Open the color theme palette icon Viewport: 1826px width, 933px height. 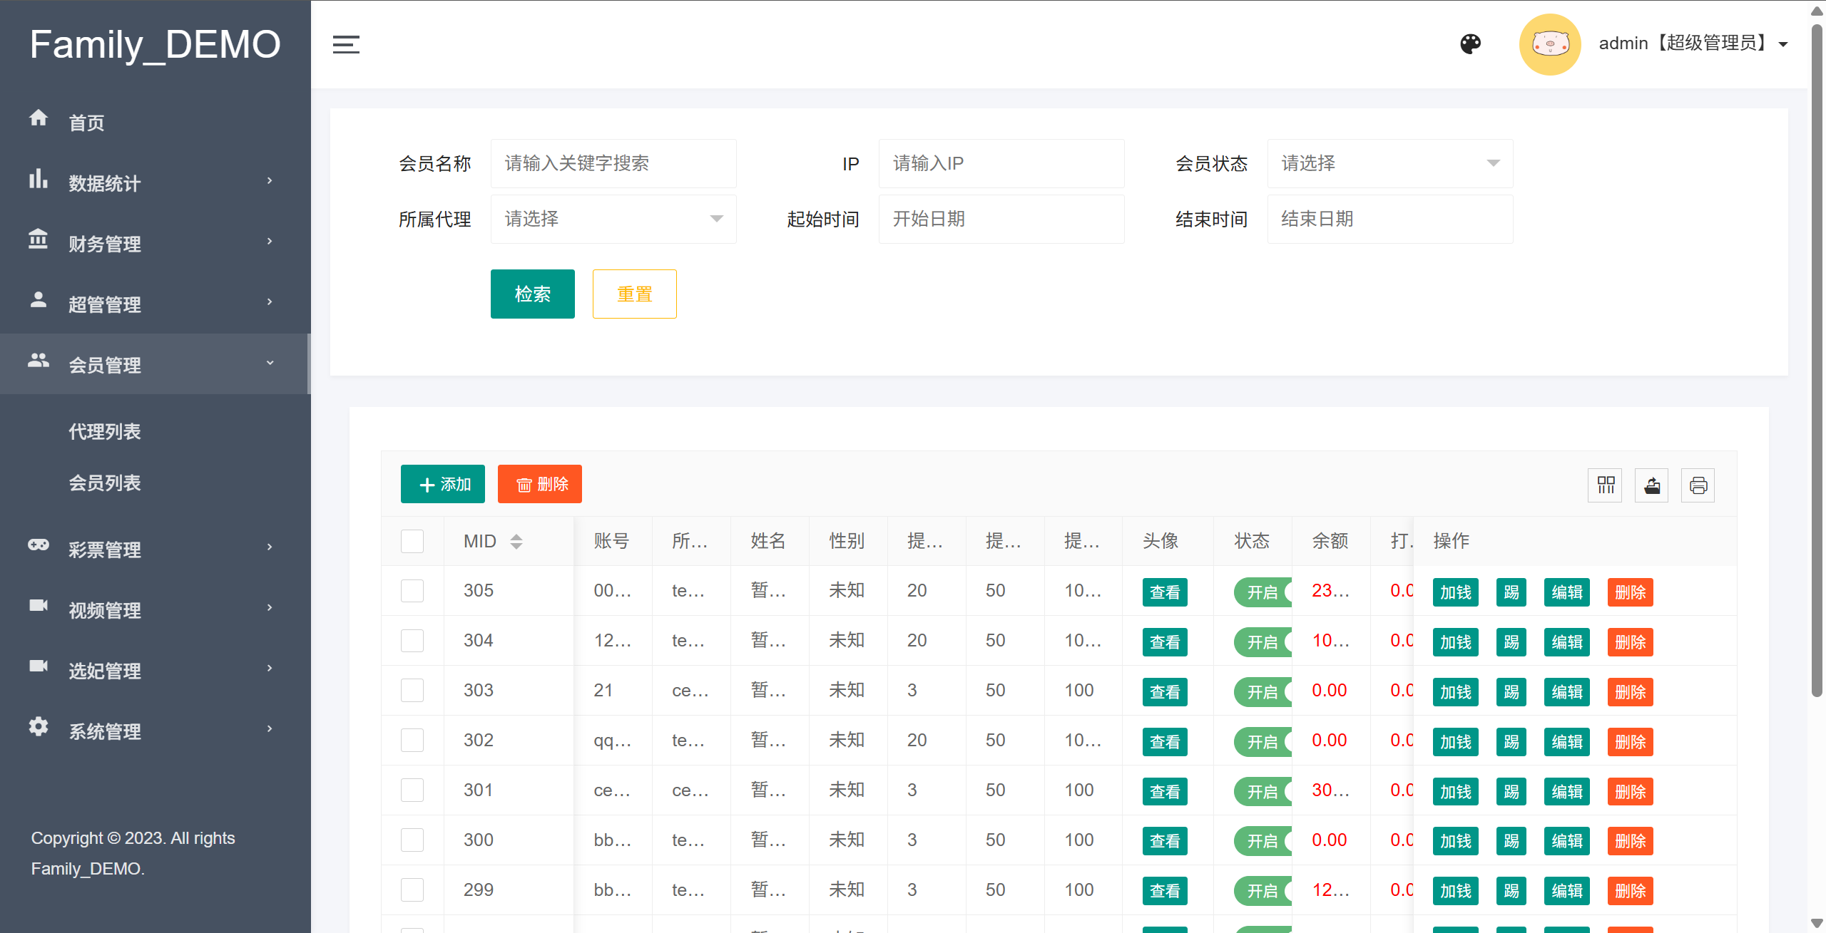(1470, 44)
